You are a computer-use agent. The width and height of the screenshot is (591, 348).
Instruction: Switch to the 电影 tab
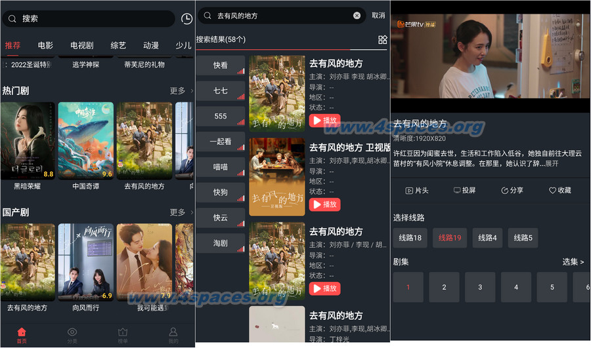pos(45,45)
